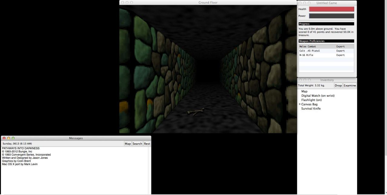Zoom the Messages window with green button
The width and height of the screenshot is (387, 195).
(x=13, y=138)
